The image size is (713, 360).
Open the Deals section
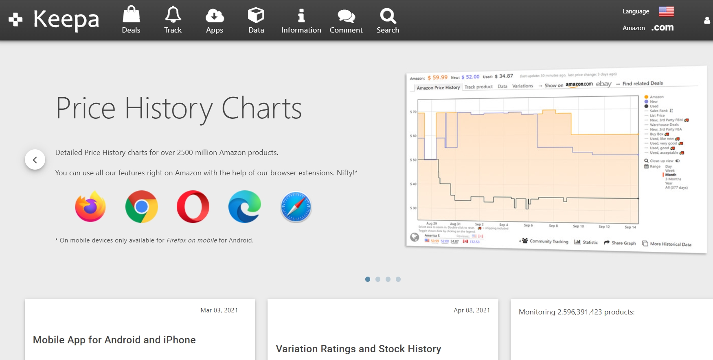click(x=131, y=20)
